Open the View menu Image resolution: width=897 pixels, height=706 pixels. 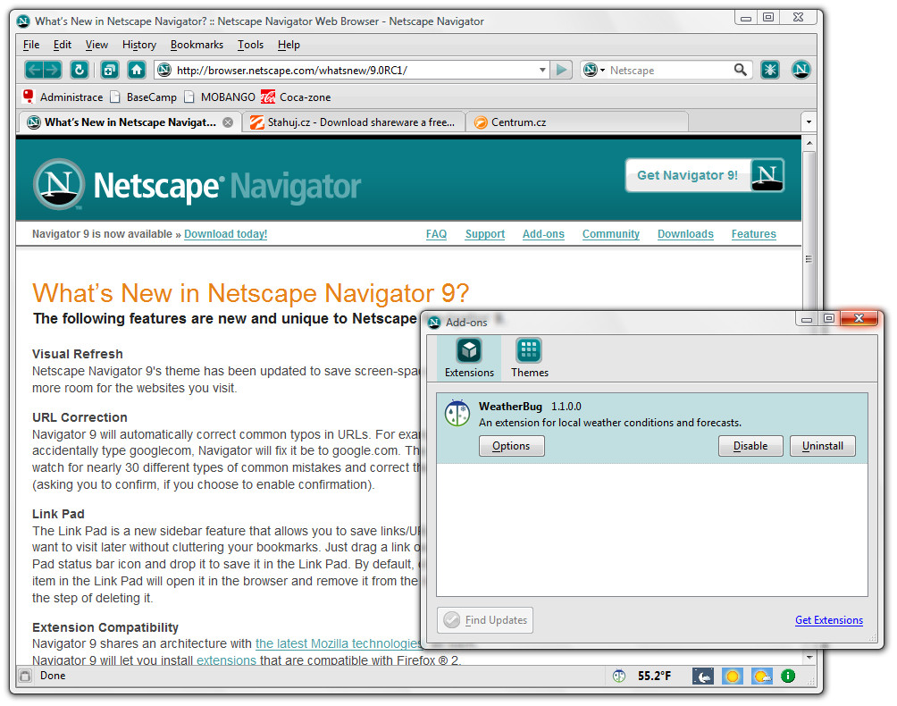tap(96, 45)
